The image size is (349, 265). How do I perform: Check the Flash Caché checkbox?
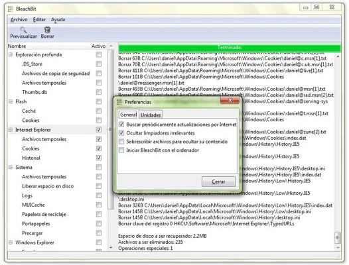[x=99, y=111]
